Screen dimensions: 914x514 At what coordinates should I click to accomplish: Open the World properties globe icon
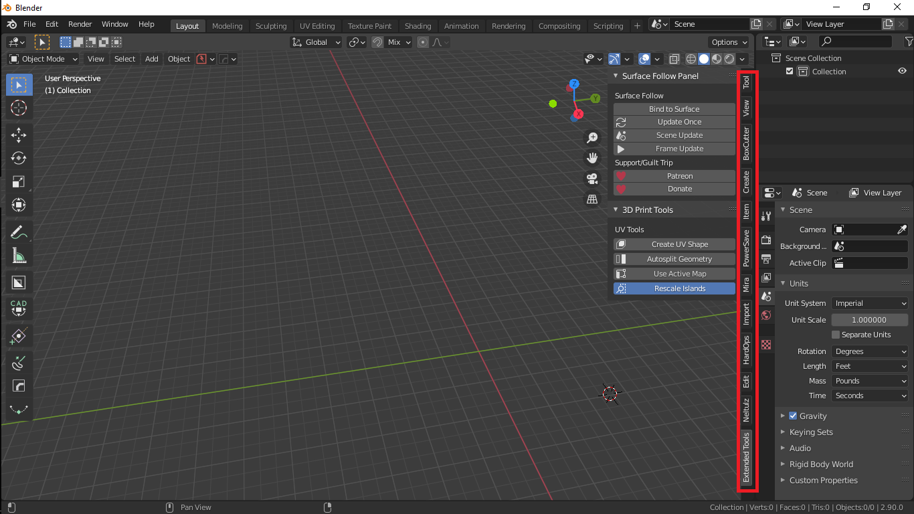tap(767, 315)
